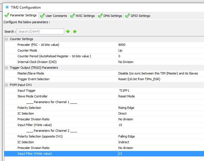Select the Prescaler (PSC - 16 bits value) row label
The width and height of the screenshot is (204, 161).
[x=38, y=45]
